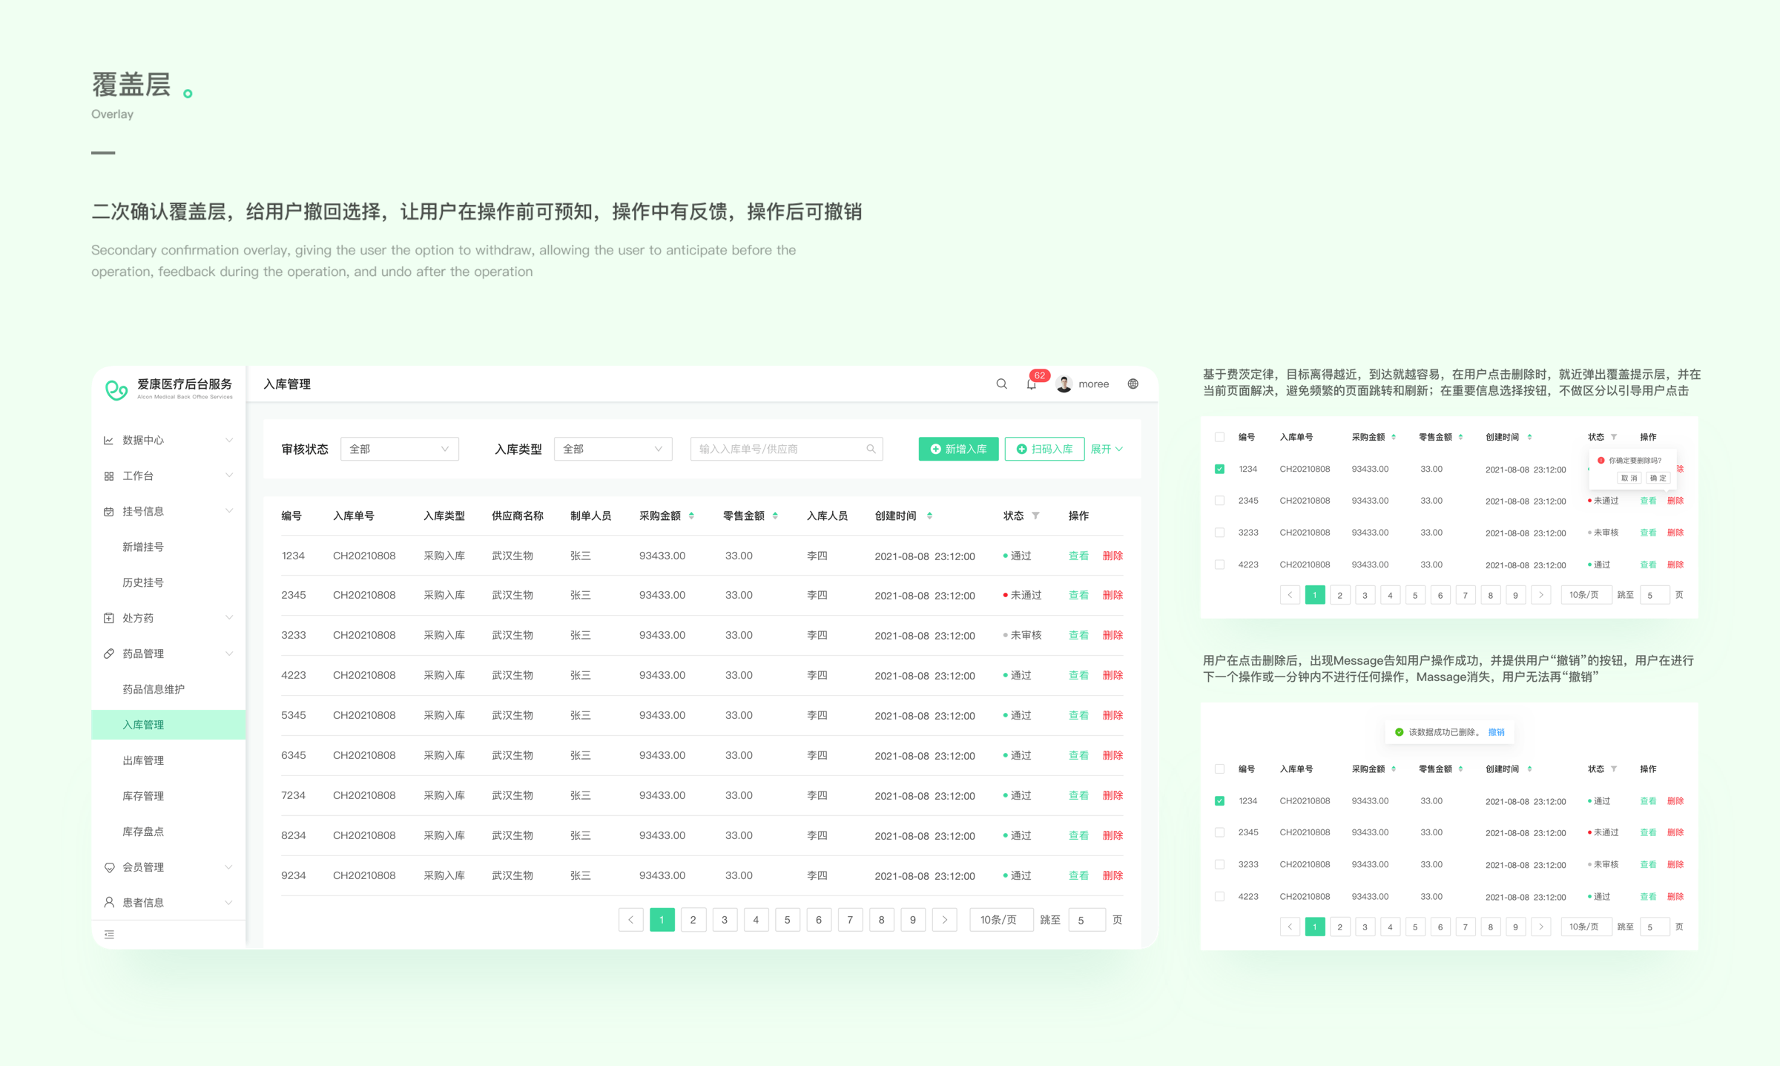Uncheck row 1234 in undo-message example table
1780x1066 pixels.
(1219, 800)
